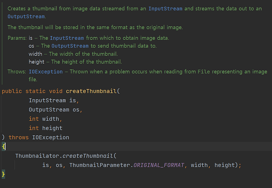Image resolution: width=272 pixels, height=188 pixels.
Task: Follow the OutputStream link in the 'os' param
Action: coord(70,46)
